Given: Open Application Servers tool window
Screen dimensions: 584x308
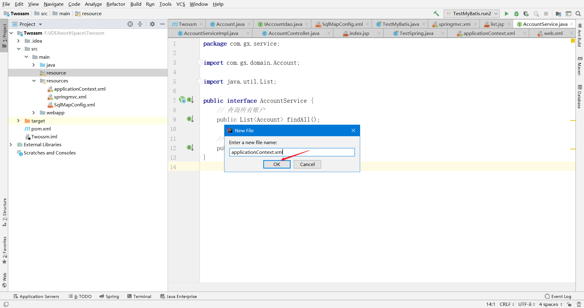Looking at the screenshot, I should [x=36, y=296].
